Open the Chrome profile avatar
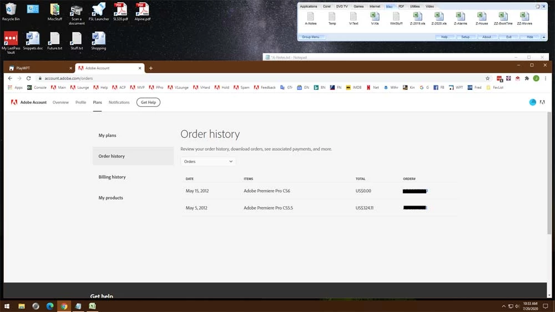 [x=536, y=79]
